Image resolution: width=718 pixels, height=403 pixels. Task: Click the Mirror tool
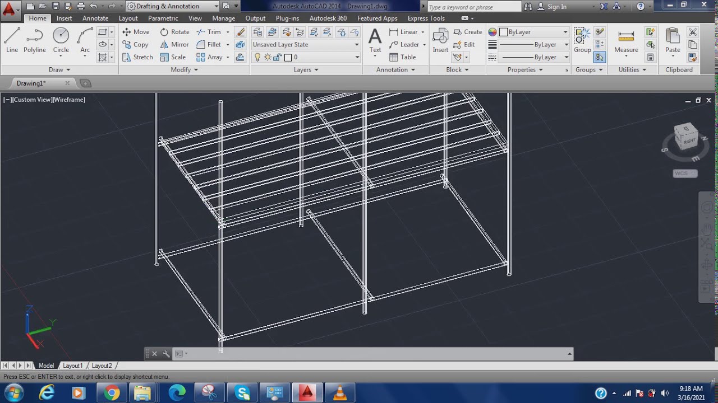pos(174,44)
